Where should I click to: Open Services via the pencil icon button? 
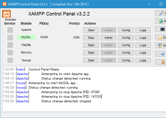(x=161, y=45)
